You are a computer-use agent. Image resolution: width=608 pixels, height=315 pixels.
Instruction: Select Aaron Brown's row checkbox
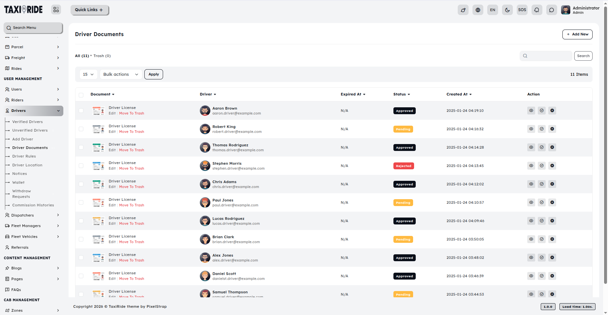tap(81, 111)
